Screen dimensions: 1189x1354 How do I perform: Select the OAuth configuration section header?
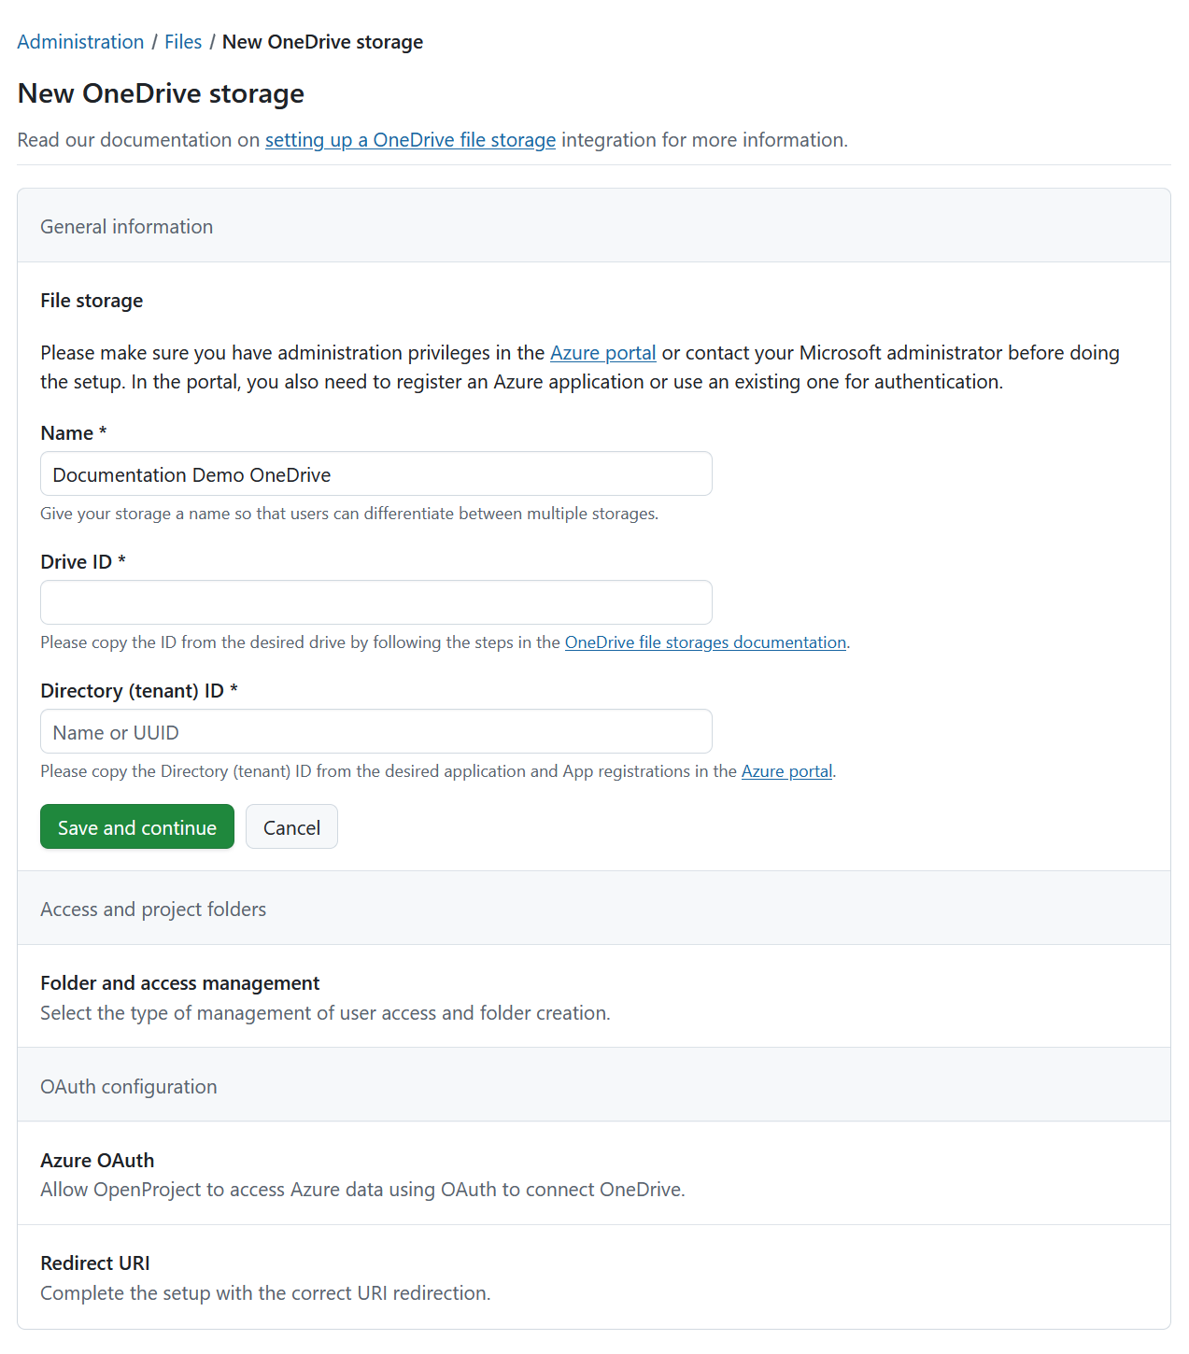[129, 1087]
